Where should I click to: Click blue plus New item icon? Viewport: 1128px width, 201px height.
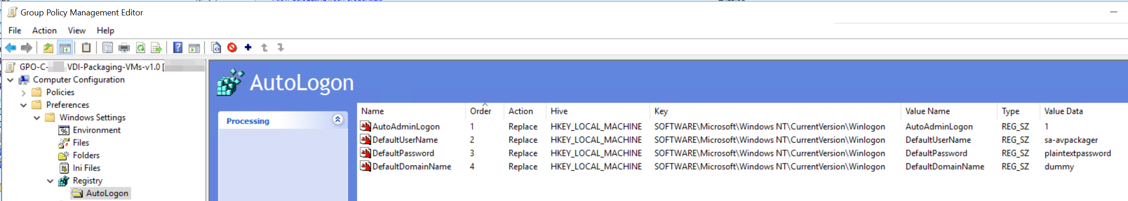point(248,47)
